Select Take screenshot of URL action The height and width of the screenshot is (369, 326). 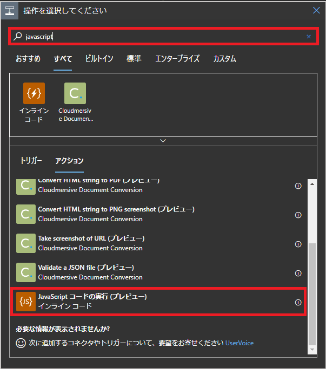[x=158, y=243]
